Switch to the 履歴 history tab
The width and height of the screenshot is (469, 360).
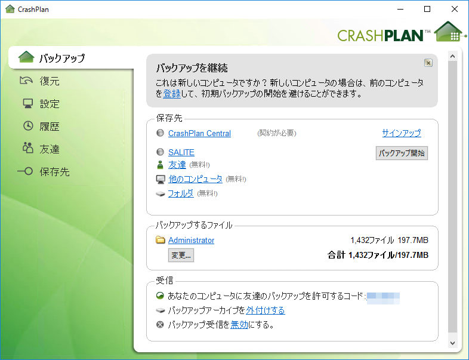[x=50, y=127]
